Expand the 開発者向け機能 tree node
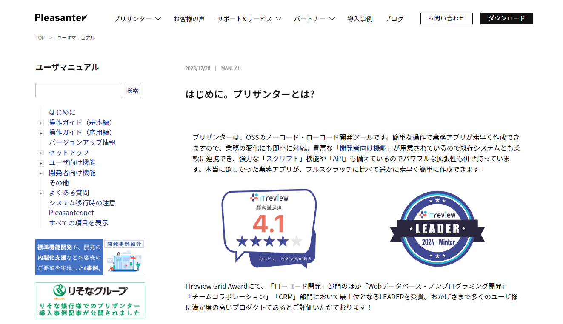The image size is (563, 324). pyautogui.click(x=41, y=173)
